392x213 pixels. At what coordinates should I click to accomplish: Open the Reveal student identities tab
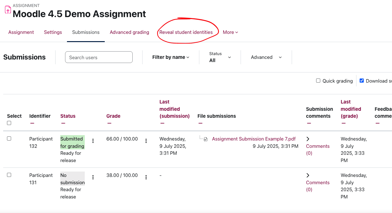click(x=186, y=32)
